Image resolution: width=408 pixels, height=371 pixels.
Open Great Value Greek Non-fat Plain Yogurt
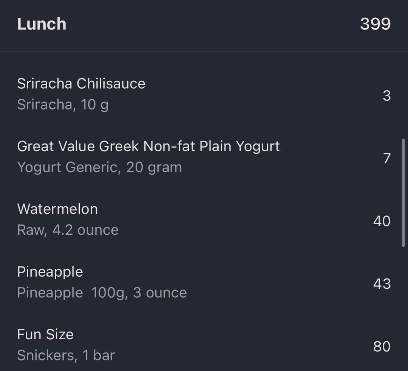[x=148, y=146]
